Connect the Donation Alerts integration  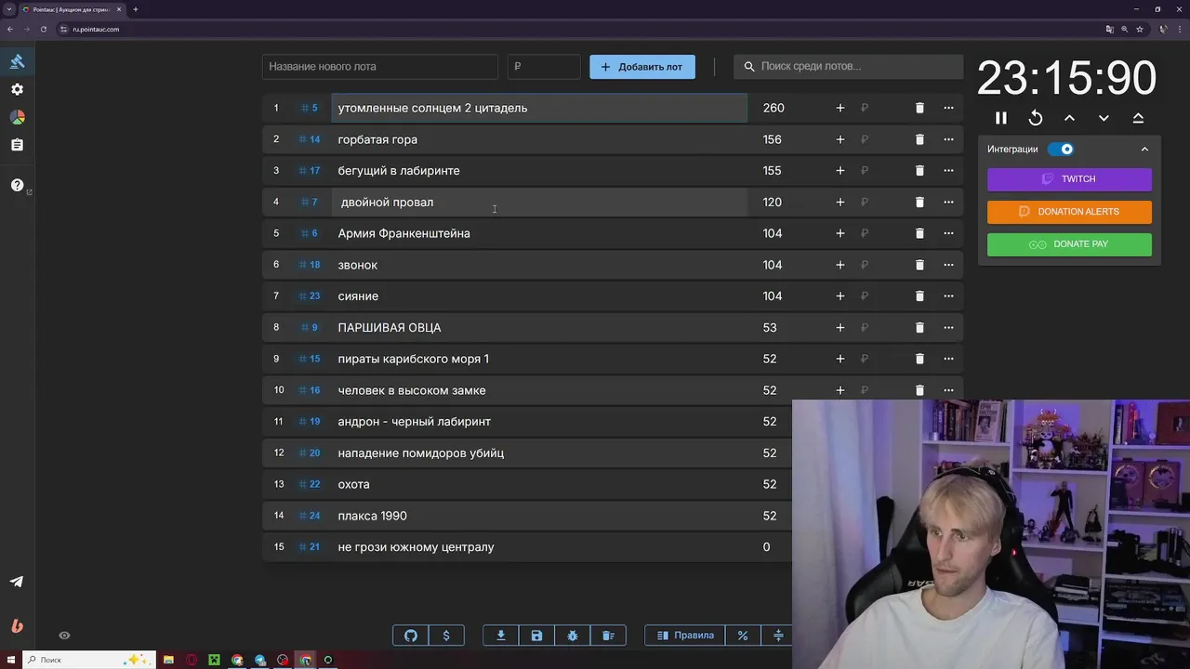(x=1069, y=212)
